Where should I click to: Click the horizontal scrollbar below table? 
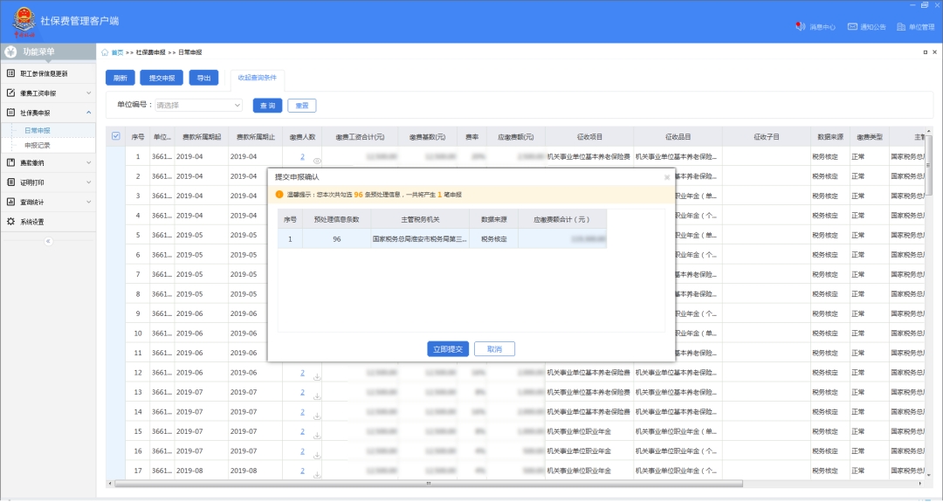coord(428,483)
